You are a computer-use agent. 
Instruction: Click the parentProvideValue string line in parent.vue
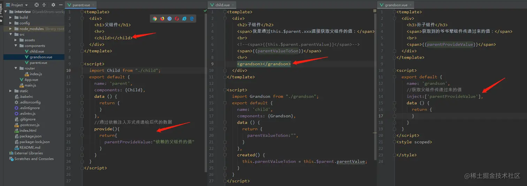[x=149, y=142]
